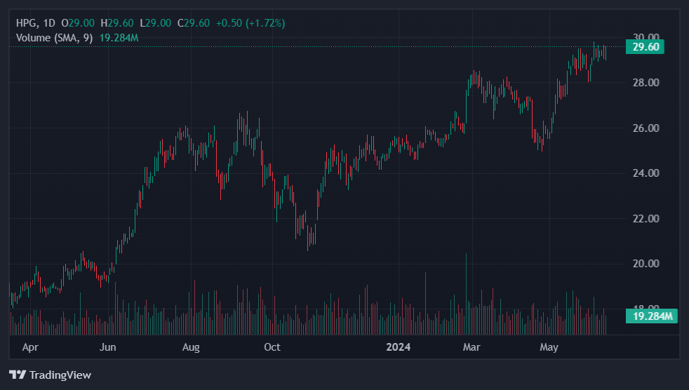689x390 pixels.
Task: Click the 30.00 price axis label
Action: click(645, 37)
